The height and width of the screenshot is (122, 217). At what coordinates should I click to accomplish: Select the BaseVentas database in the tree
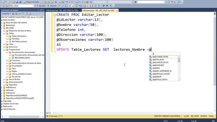[x=11, y=25]
